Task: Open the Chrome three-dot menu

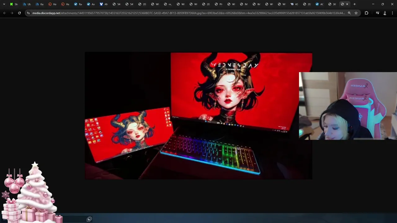Action: [392, 13]
